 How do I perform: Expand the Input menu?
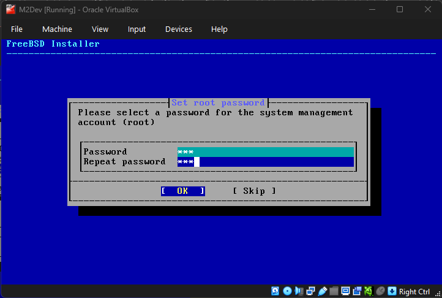(x=137, y=29)
